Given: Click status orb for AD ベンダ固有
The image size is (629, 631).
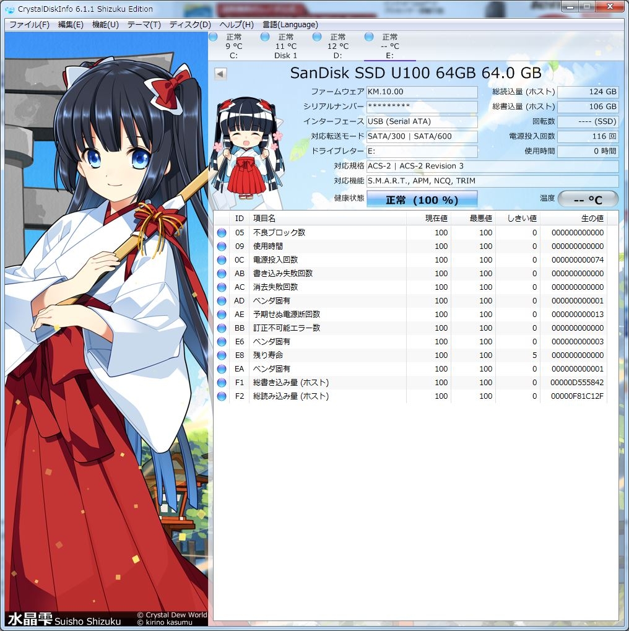Looking at the screenshot, I should (222, 301).
